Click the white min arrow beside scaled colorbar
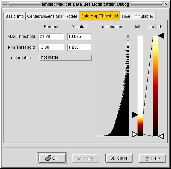 [x=161, y=136]
